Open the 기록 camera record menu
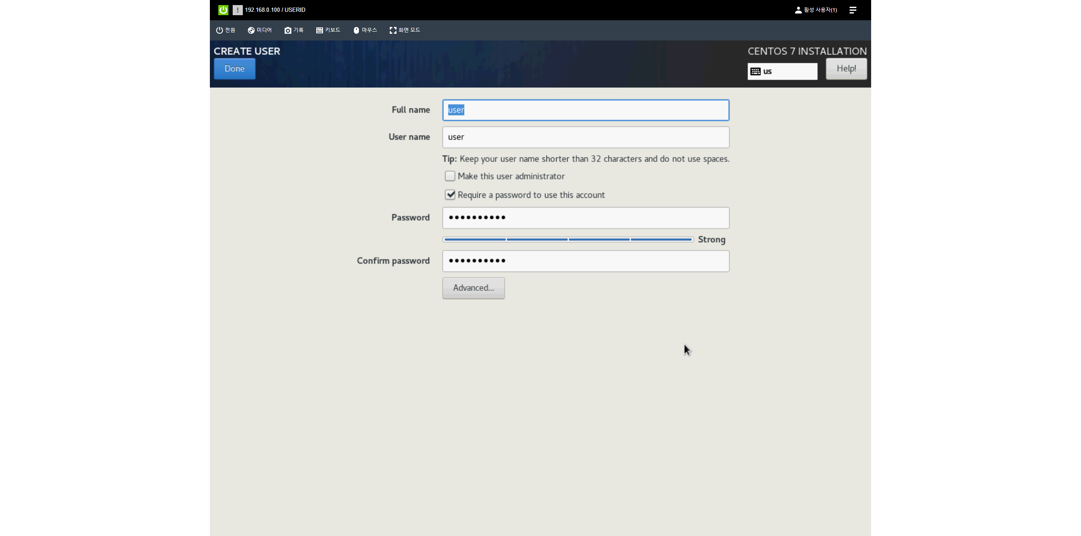1081x536 pixels. (294, 30)
